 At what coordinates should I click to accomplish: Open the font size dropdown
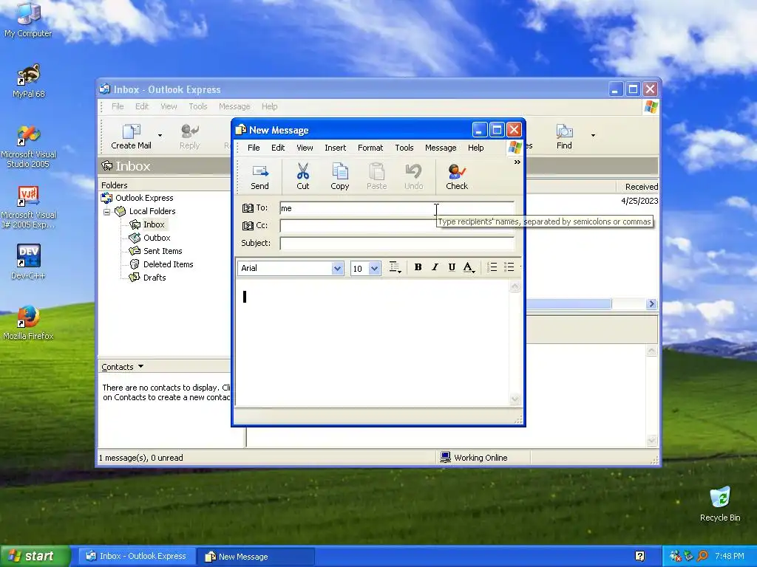coord(374,269)
